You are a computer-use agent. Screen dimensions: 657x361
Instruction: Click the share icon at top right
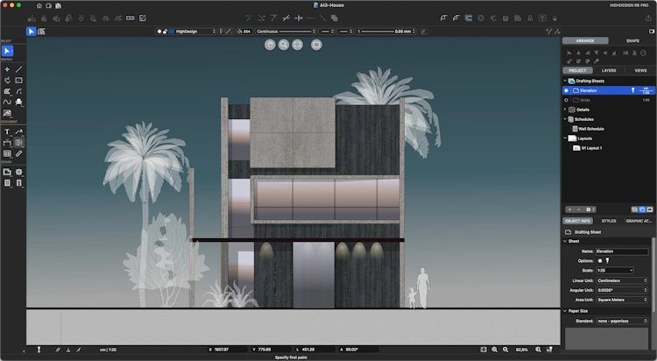[647, 17]
